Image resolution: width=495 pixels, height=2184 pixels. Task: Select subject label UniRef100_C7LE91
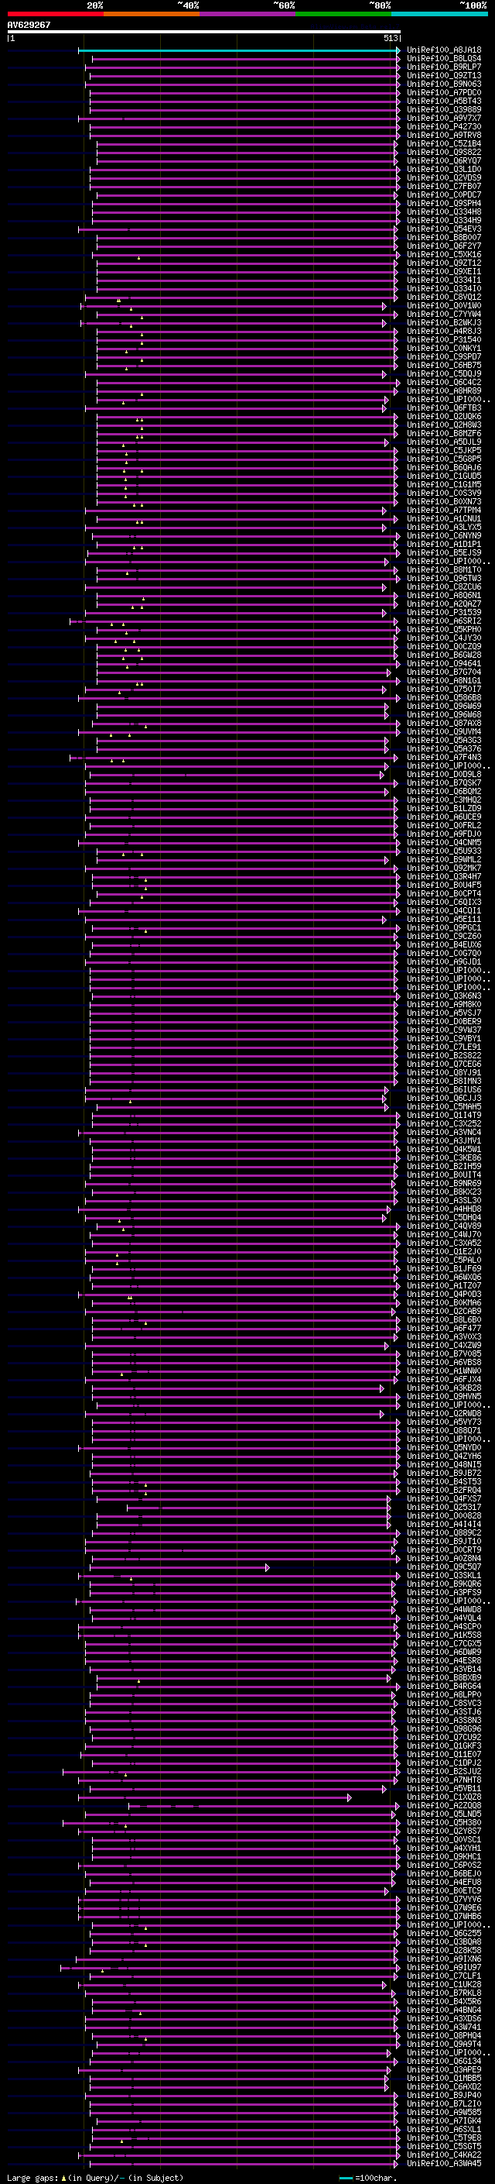(444, 1048)
